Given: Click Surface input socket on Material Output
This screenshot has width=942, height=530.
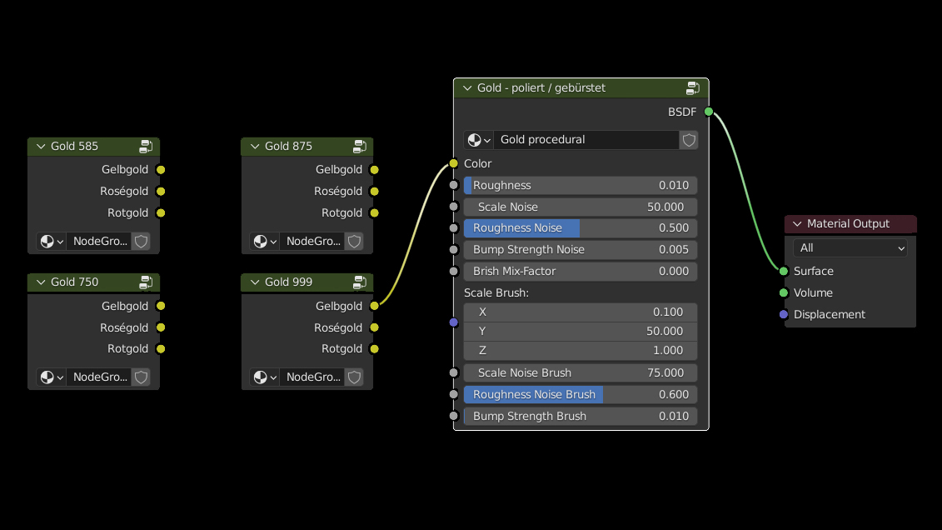Looking at the screenshot, I should click(784, 271).
